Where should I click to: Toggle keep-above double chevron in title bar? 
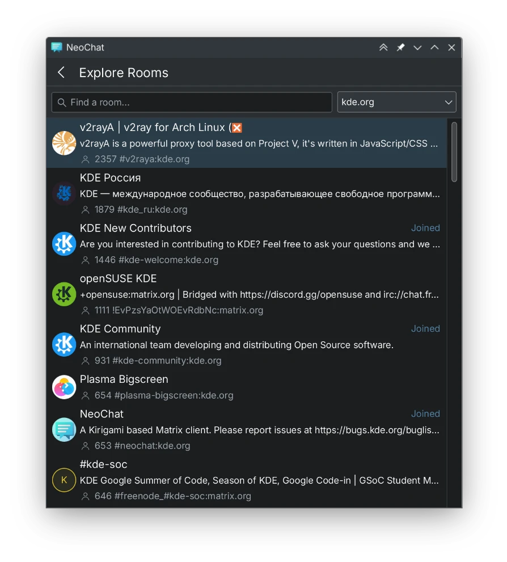click(x=383, y=47)
